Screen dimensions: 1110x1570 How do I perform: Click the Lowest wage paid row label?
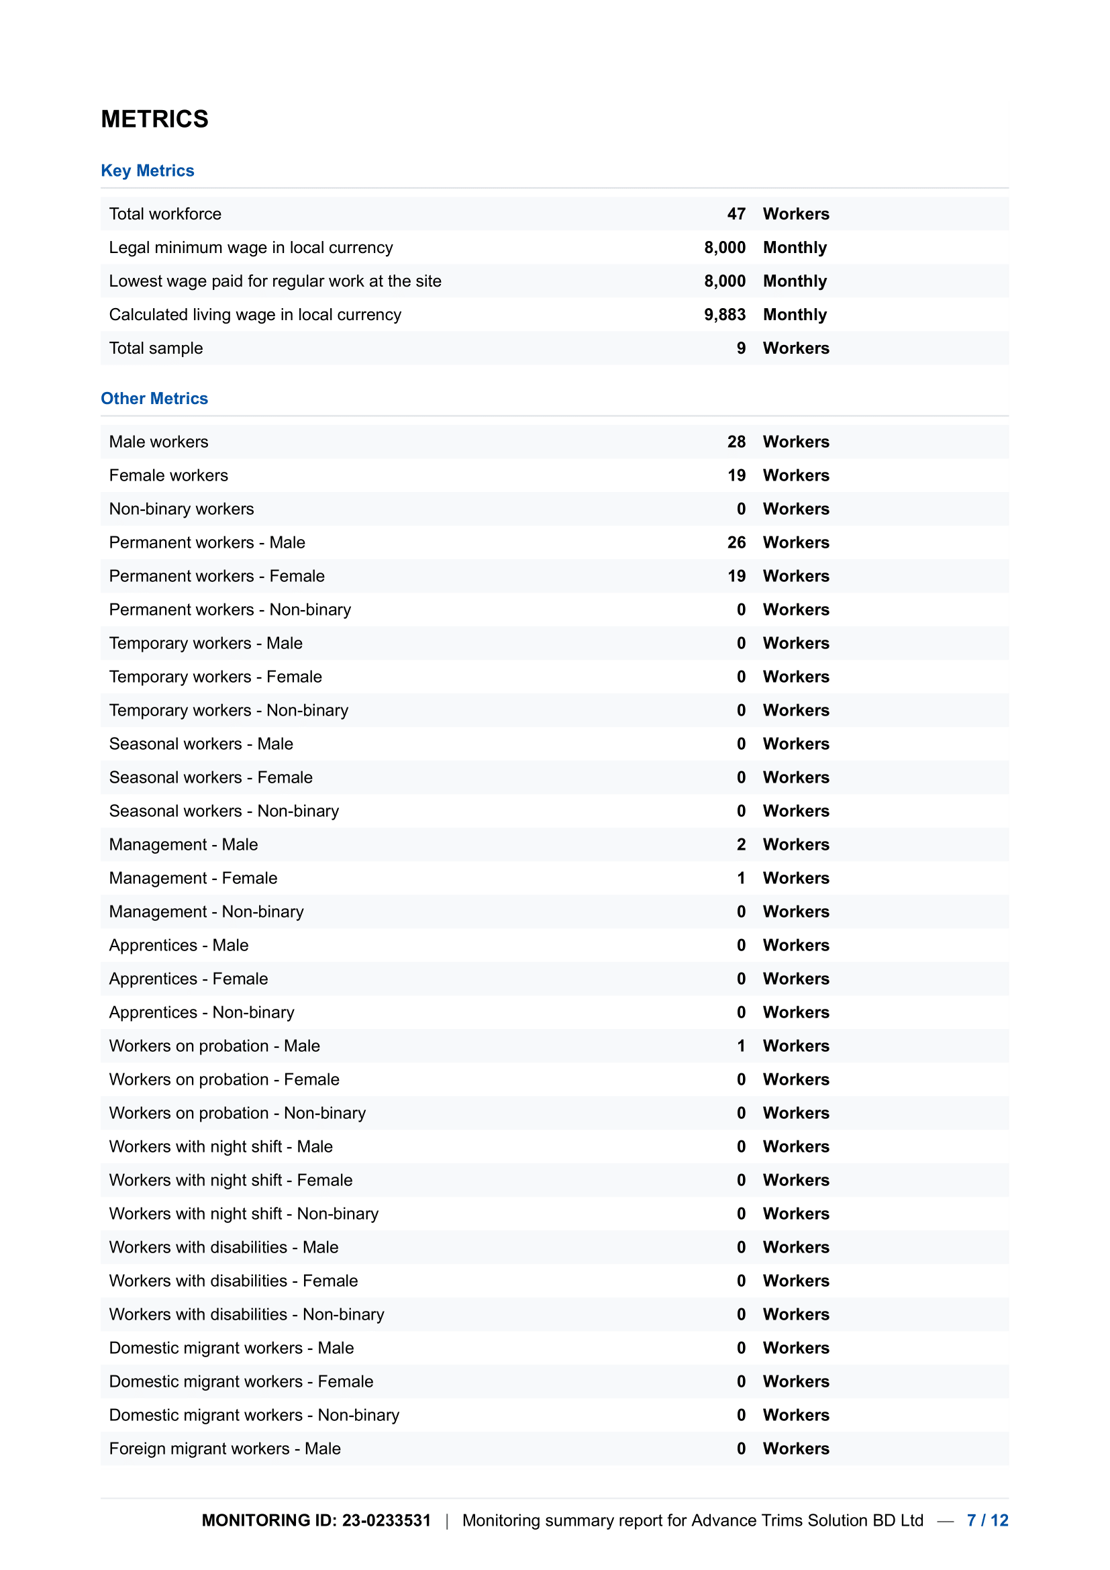(x=274, y=281)
